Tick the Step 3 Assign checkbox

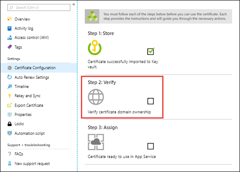150,146
